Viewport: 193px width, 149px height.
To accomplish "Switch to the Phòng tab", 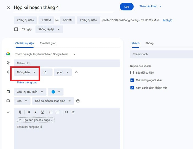I will (149, 43).
